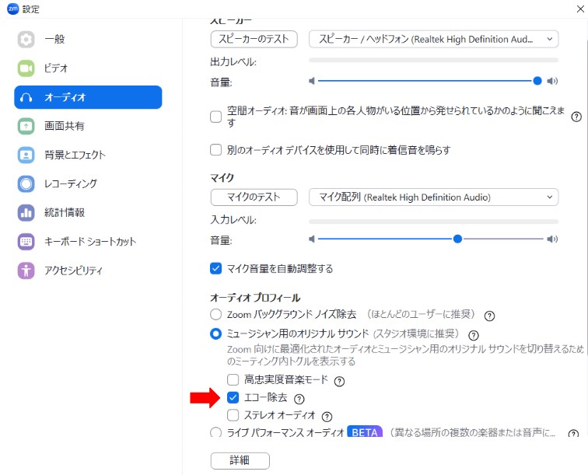Click the オーディオ headphone icon

tap(26, 97)
